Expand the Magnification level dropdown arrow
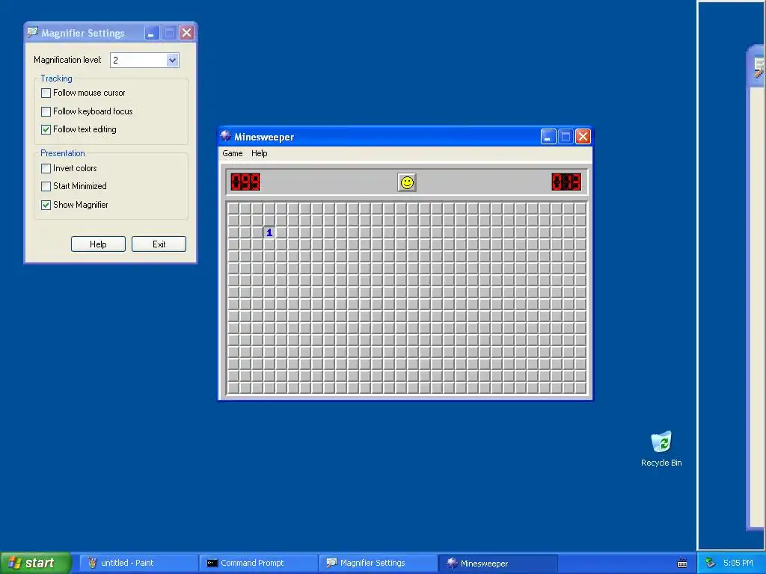 pyautogui.click(x=172, y=60)
